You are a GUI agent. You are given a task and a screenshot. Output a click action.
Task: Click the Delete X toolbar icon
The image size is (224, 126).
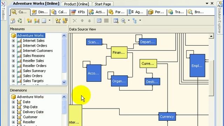point(75,21)
